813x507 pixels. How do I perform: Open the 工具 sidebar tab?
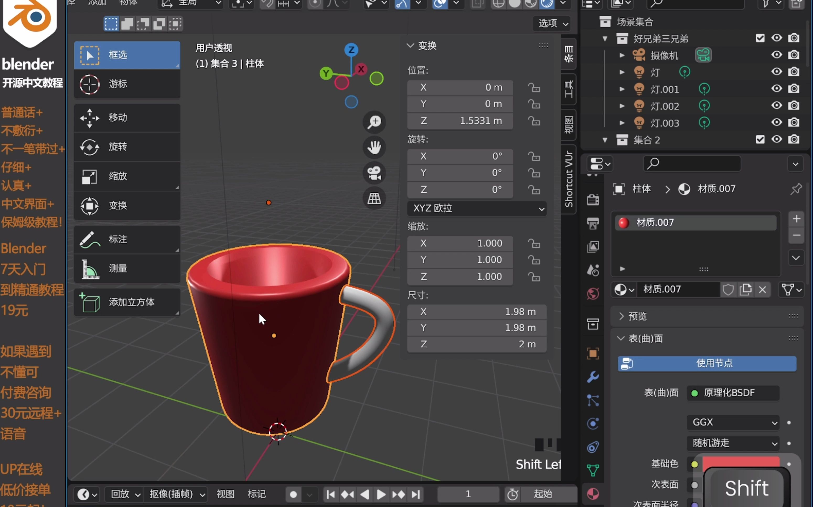pyautogui.click(x=568, y=89)
